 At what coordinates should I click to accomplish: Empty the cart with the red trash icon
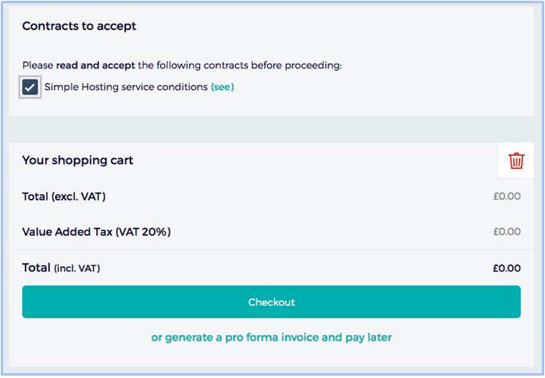click(x=516, y=161)
